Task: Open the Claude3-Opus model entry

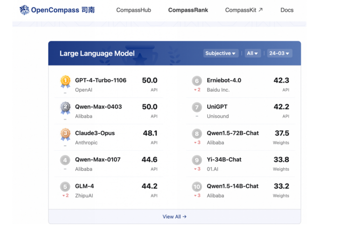Action: coord(95,133)
